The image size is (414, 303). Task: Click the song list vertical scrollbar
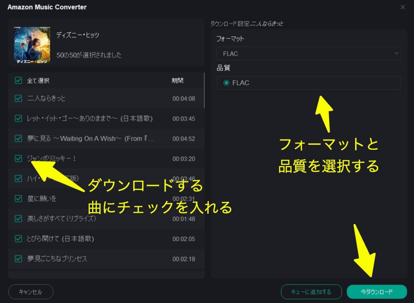coord(204,91)
